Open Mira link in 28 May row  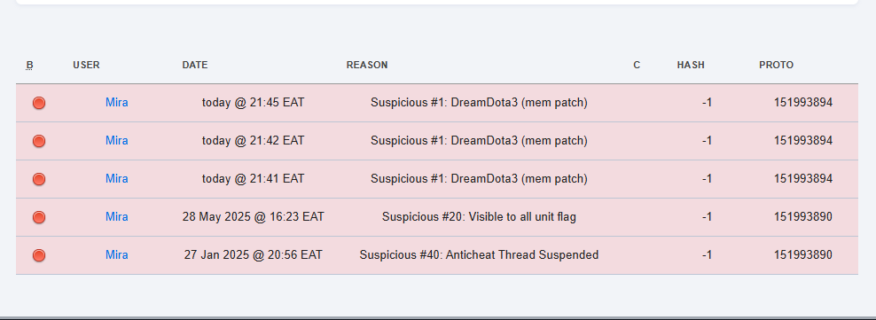[117, 216]
